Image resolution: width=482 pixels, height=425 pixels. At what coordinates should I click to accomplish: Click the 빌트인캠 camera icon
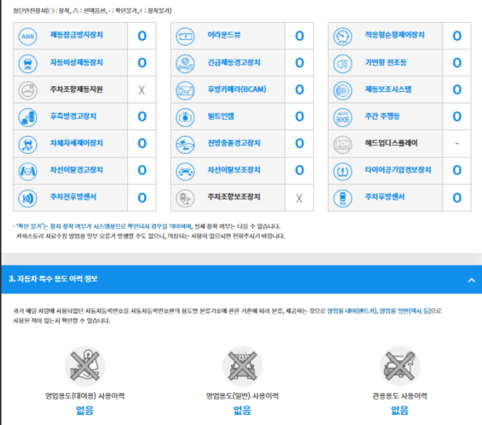(185, 117)
